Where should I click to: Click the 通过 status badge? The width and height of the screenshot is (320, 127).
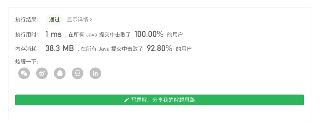[54, 20]
